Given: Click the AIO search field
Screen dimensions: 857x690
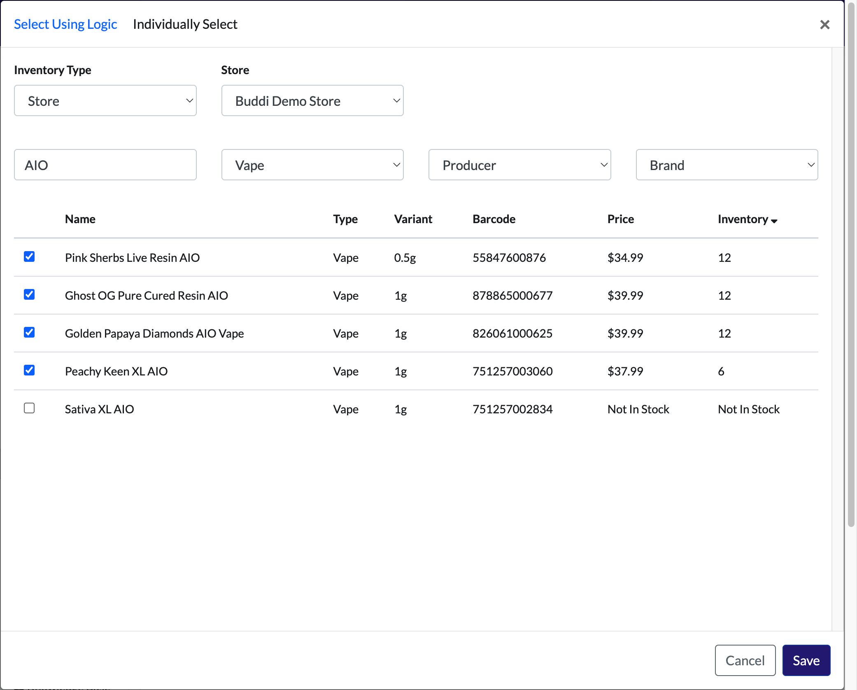Looking at the screenshot, I should (x=105, y=165).
